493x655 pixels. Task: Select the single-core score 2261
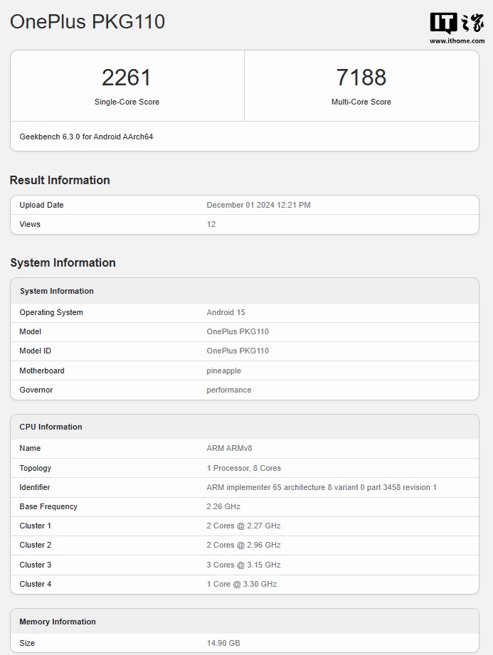pyautogui.click(x=127, y=78)
